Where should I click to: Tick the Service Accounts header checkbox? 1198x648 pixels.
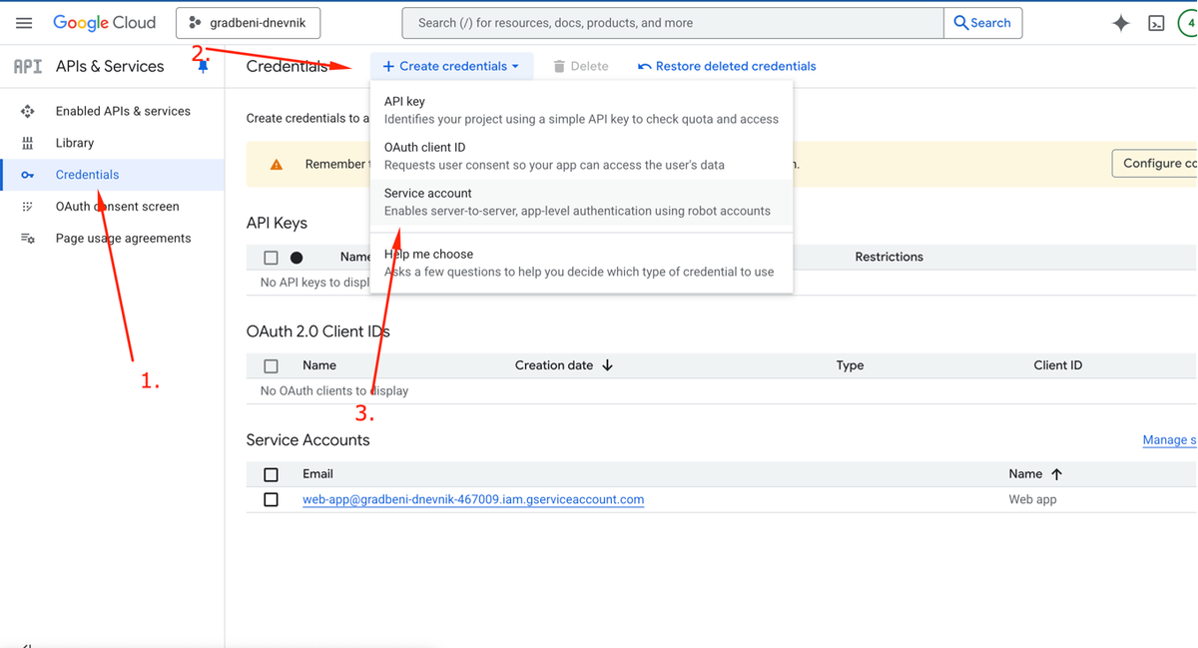pyautogui.click(x=271, y=474)
